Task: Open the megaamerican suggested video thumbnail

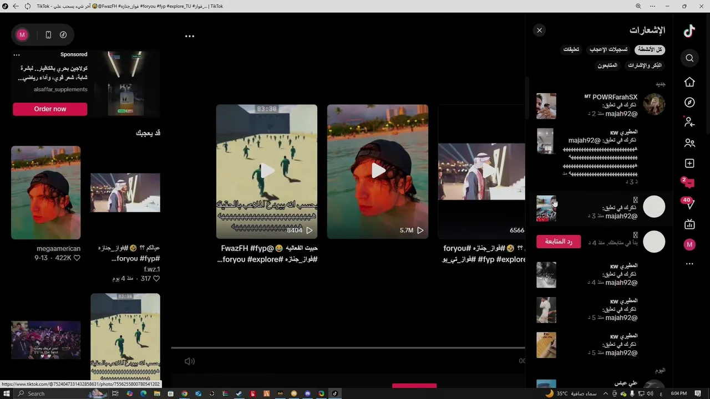Action: [x=45, y=192]
